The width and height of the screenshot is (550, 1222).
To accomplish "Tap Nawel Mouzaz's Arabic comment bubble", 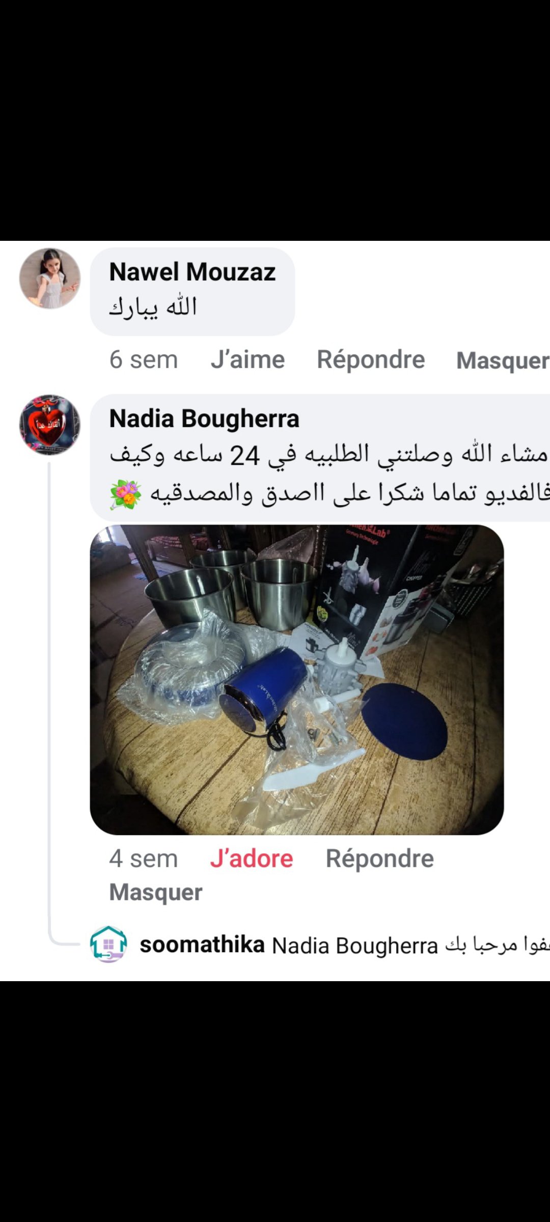I will (x=193, y=292).
